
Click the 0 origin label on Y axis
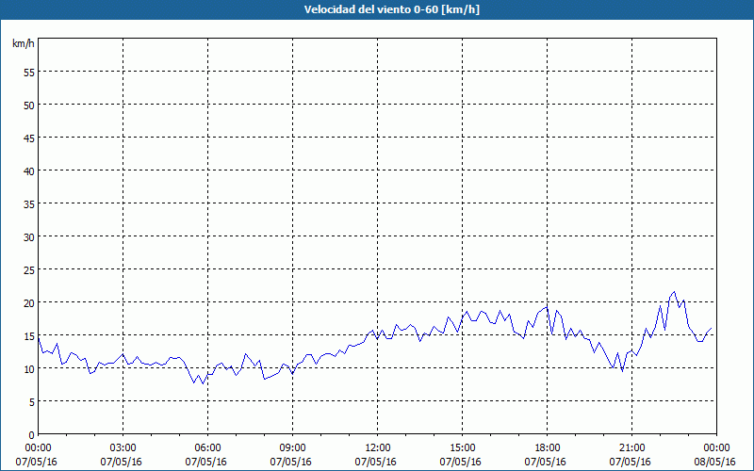[32, 435]
